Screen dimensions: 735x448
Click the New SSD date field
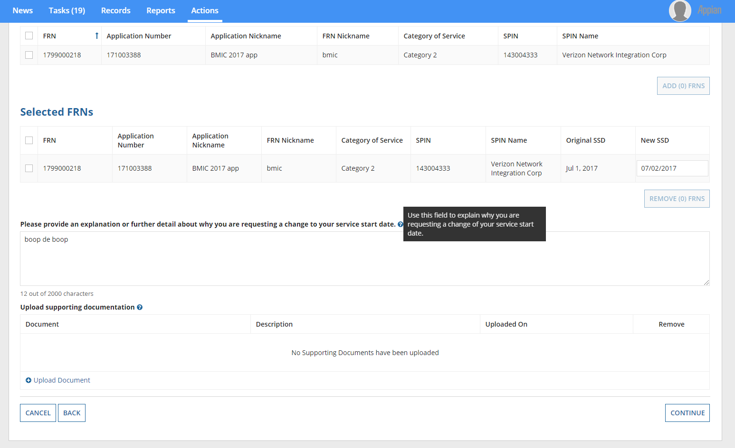pyautogui.click(x=672, y=168)
